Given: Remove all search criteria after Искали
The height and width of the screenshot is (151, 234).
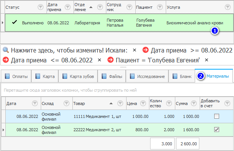Looking at the screenshot, I should pos(135,50).
